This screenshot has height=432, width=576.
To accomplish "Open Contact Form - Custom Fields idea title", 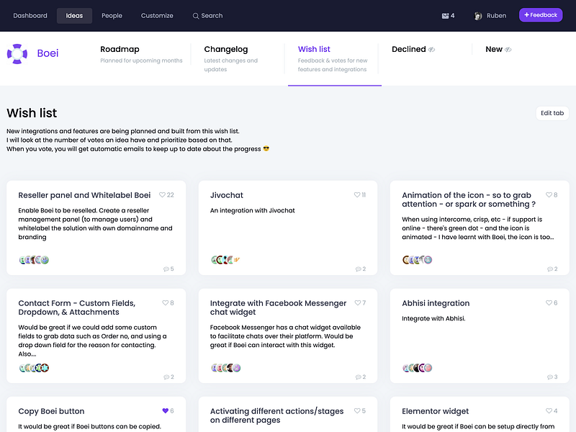I will pyautogui.click(x=77, y=308).
